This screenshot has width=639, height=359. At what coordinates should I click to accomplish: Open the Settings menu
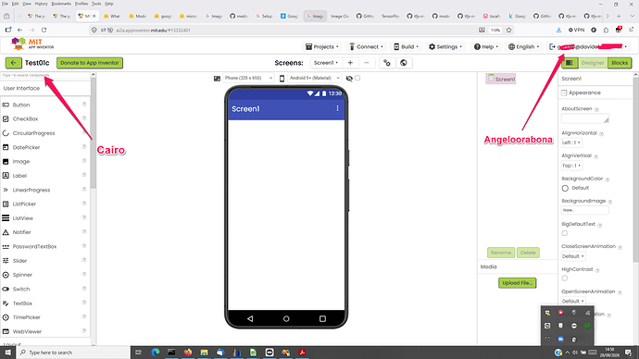coord(445,47)
